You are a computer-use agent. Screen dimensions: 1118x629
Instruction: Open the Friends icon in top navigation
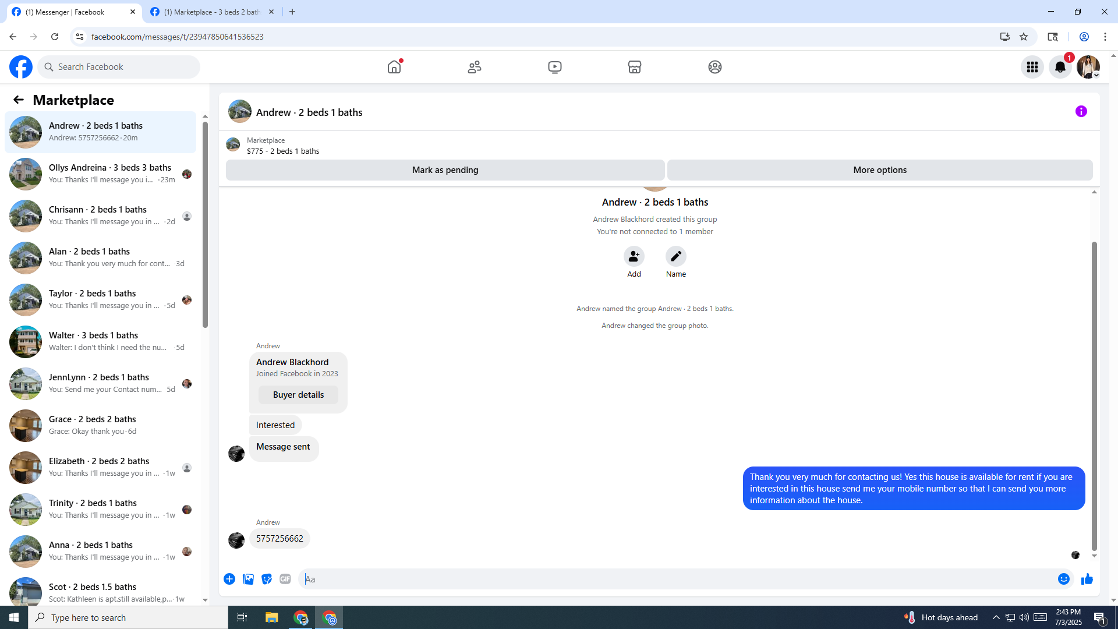coord(475,67)
